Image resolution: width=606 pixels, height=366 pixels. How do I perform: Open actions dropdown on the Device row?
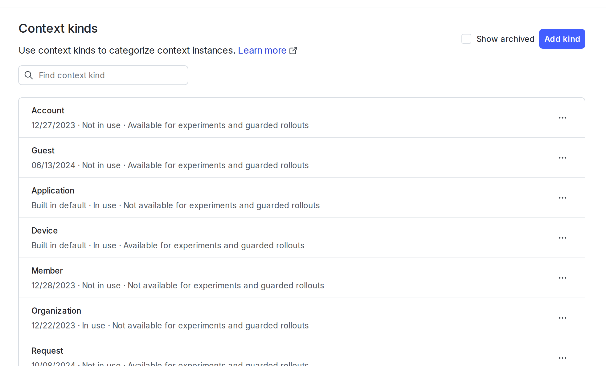point(562,238)
